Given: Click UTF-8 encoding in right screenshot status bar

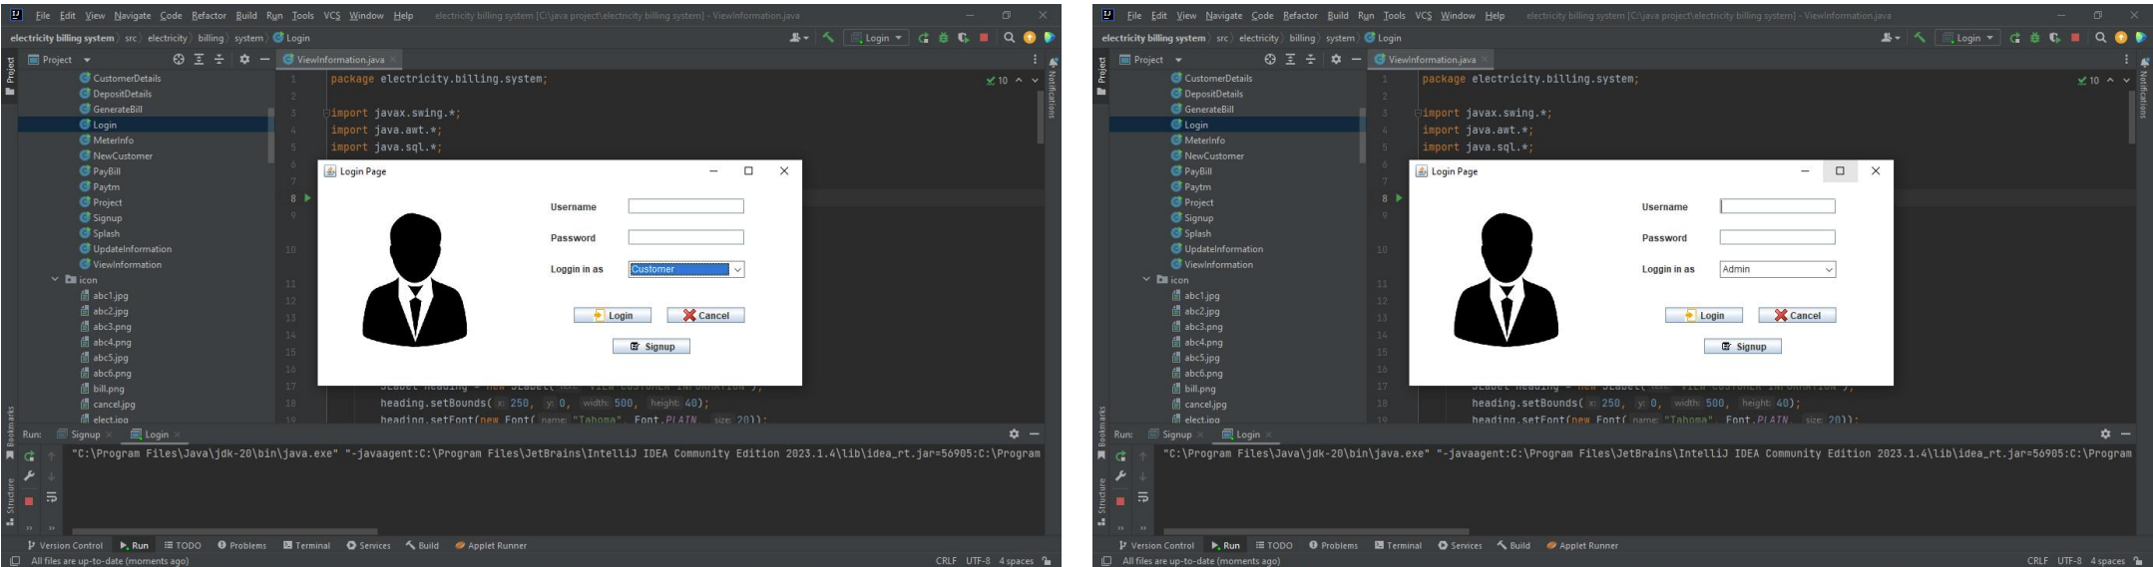Looking at the screenshot, I should 2070,561.
